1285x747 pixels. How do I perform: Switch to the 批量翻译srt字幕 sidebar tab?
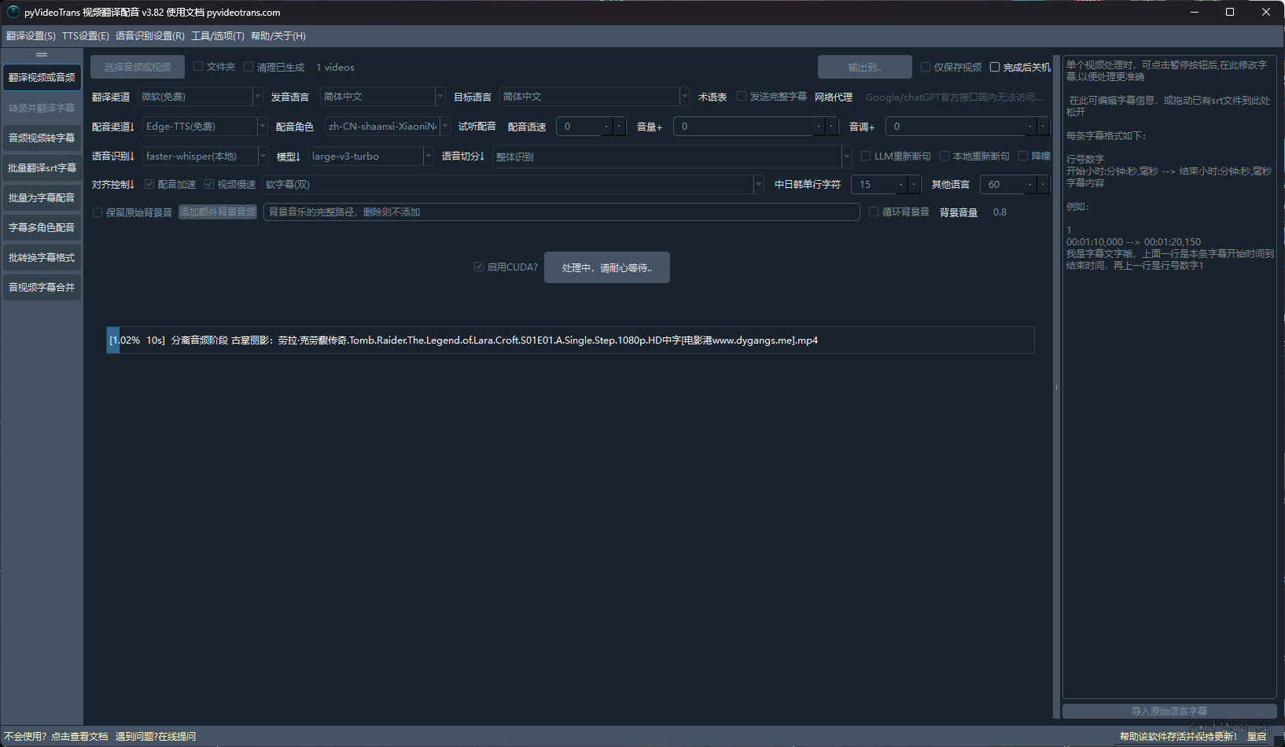(42, 167)
